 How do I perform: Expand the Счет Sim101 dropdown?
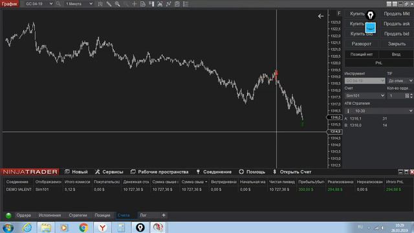[365, 96]
